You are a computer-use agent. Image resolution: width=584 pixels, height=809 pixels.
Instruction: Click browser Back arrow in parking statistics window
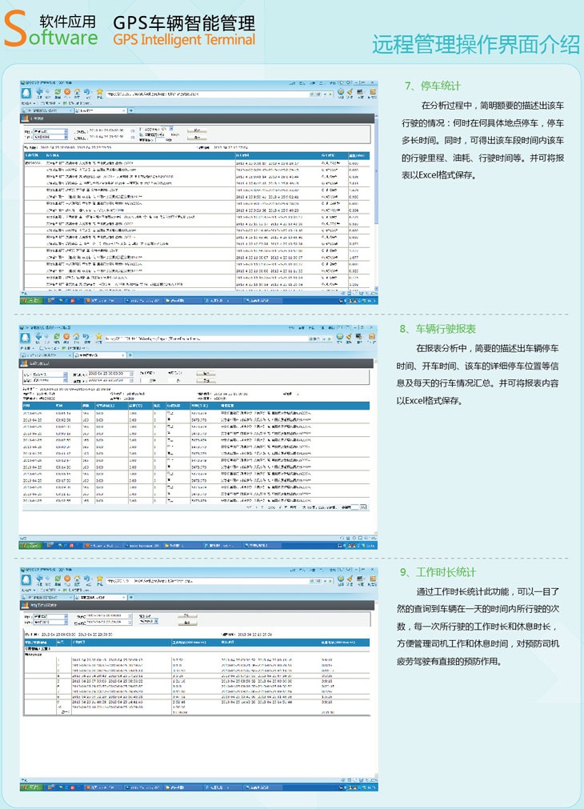[40, 92]
